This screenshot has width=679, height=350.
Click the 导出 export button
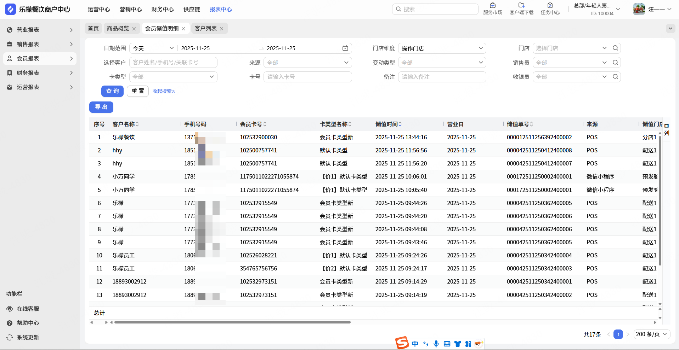click(101, 107)
